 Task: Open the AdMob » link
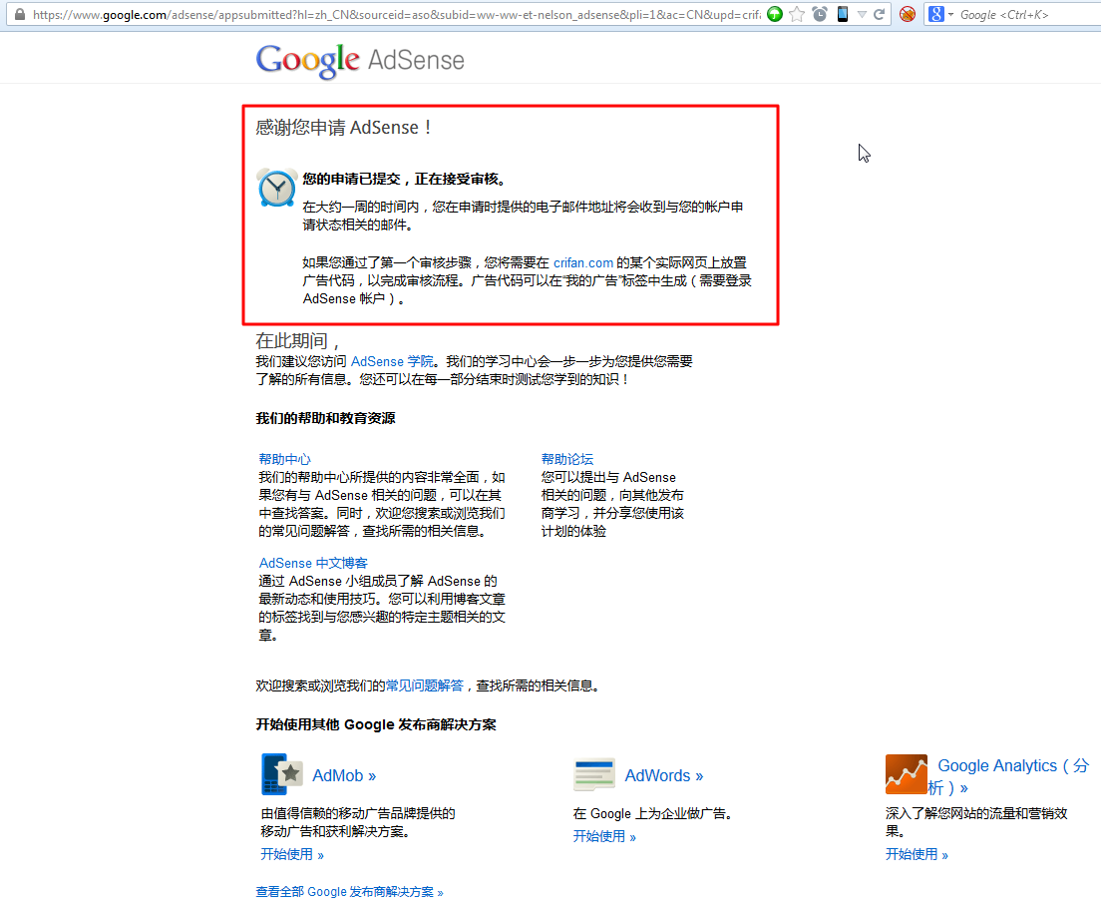(344, 776)
